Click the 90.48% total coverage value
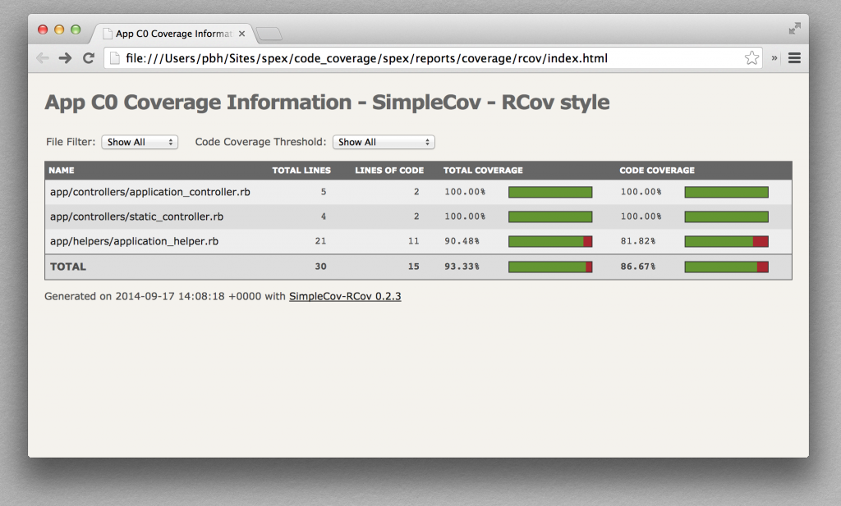This screenshot has height=506, width=841. 462,241
